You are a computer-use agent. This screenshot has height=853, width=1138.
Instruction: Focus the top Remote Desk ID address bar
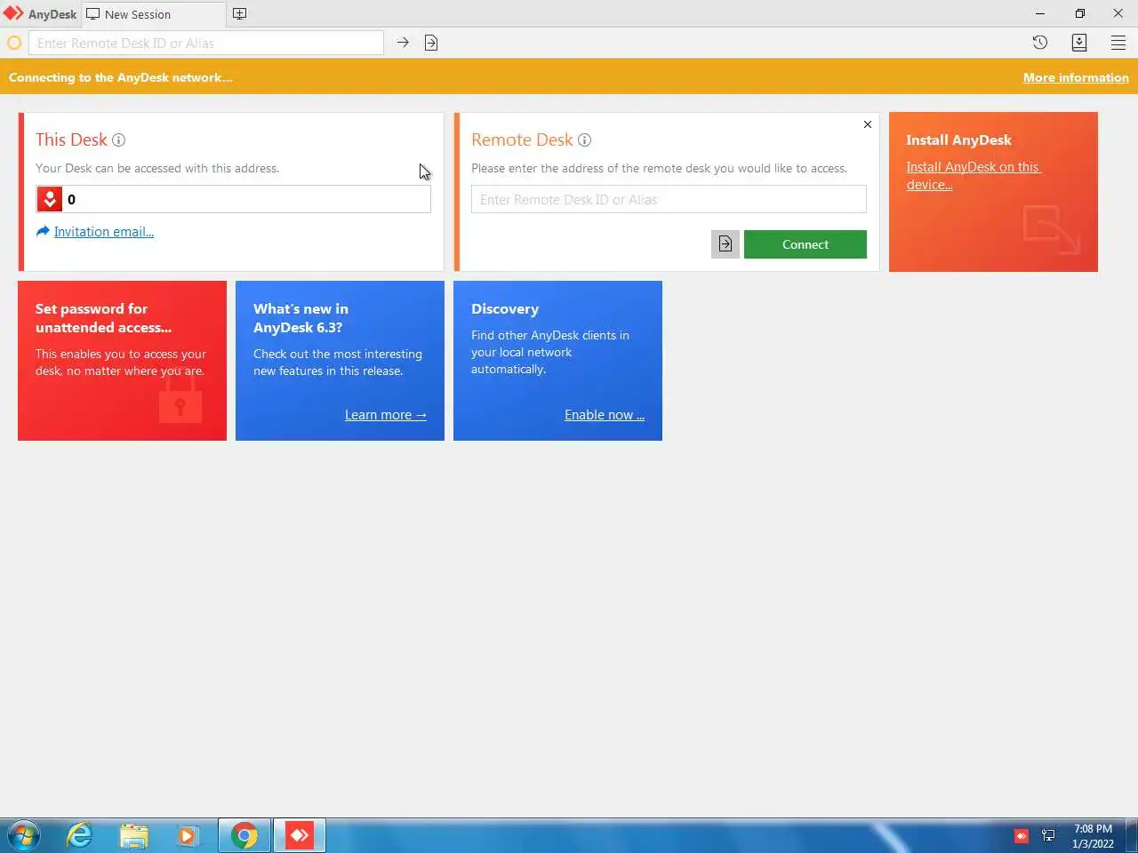206,43
